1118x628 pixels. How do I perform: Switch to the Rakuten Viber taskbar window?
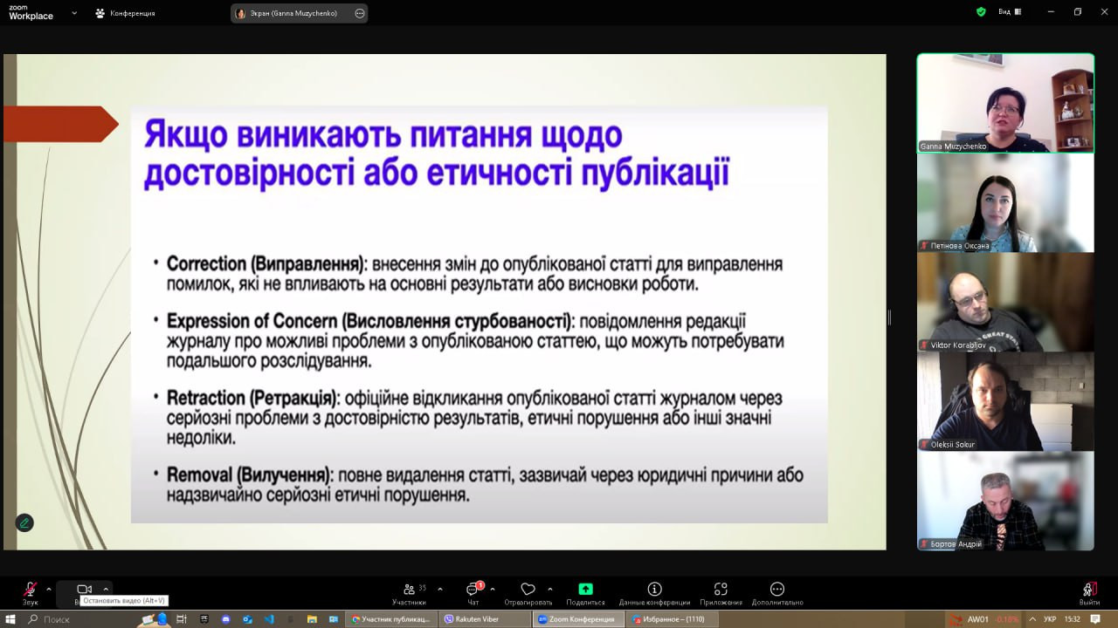(x=484, y=618)
